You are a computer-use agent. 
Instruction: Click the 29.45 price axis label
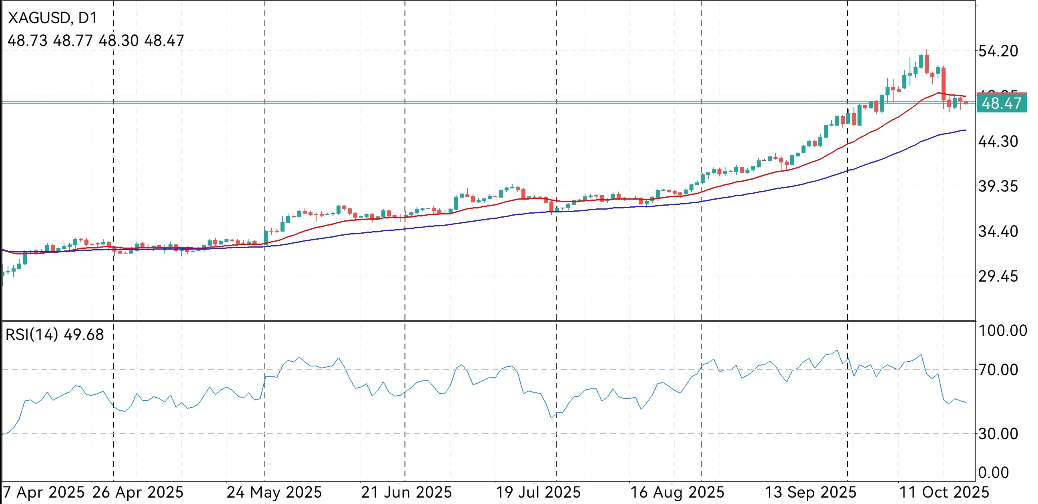(x=998, y=276)
